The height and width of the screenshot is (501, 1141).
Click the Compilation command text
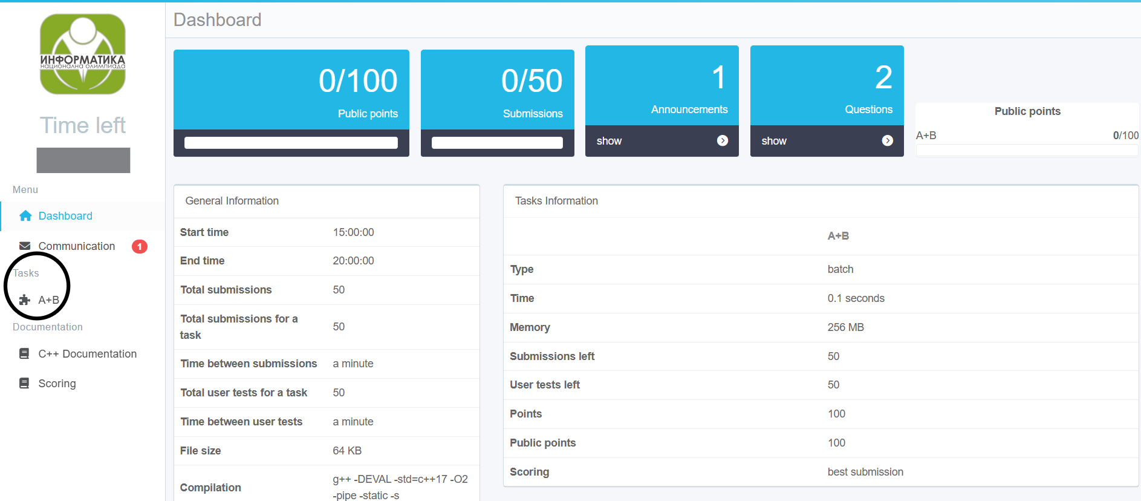point(400,487)
